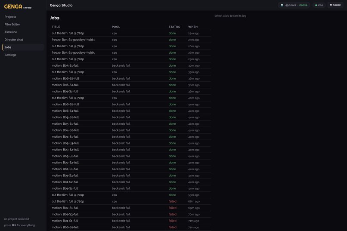Open 'motion: B06-S1-full' from 36m ago
The height and width of the screenshot is (231, 347).
[x=130, y=85]
